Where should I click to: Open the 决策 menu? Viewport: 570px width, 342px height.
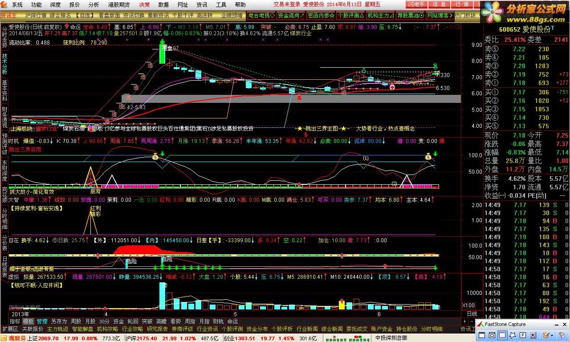pyautogui.click(x=144, y=4)
